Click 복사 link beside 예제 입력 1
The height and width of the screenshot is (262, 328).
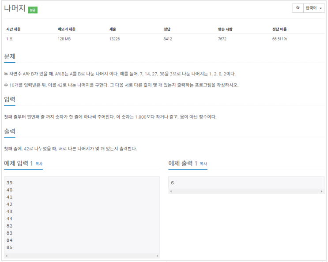pyautogui.click(x=39, y=164)
